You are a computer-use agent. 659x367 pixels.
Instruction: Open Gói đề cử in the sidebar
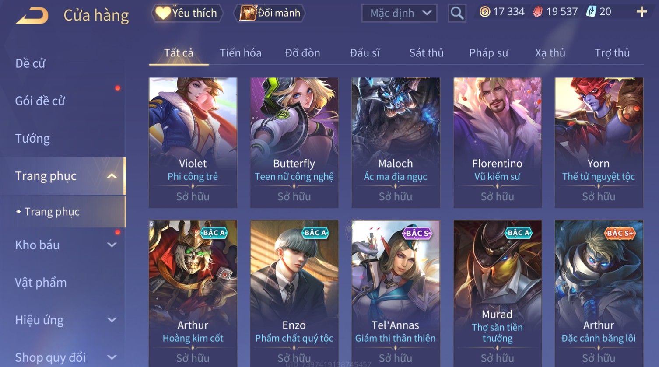coord(40,101)
